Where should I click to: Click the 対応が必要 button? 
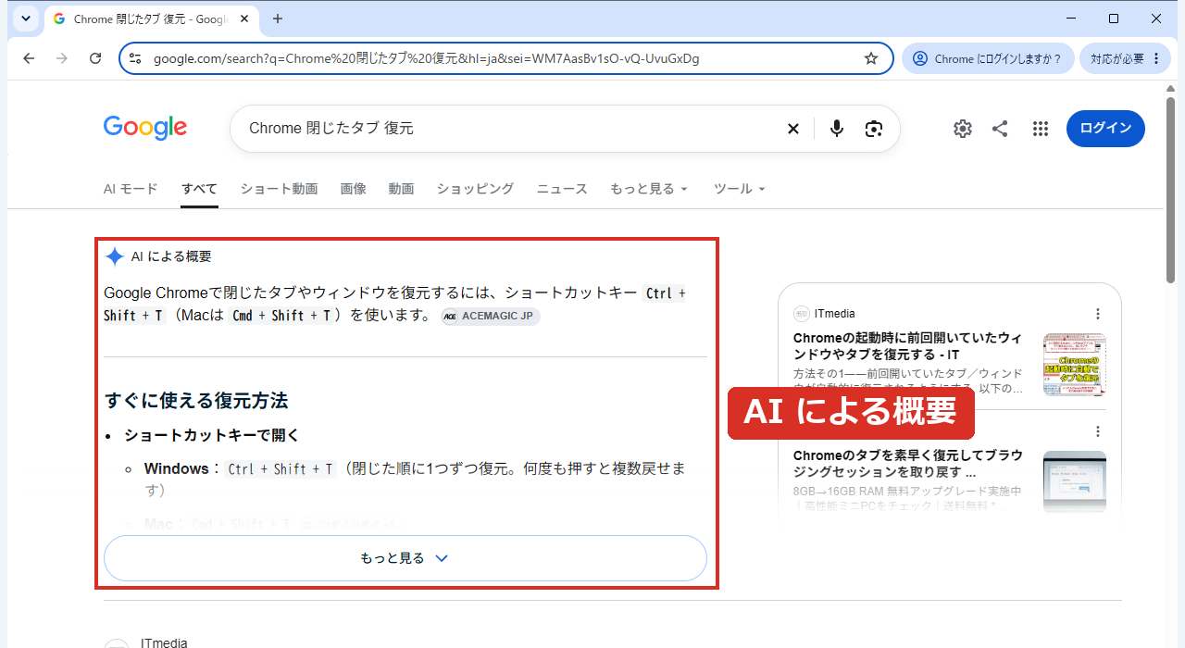click(1125, 58)
